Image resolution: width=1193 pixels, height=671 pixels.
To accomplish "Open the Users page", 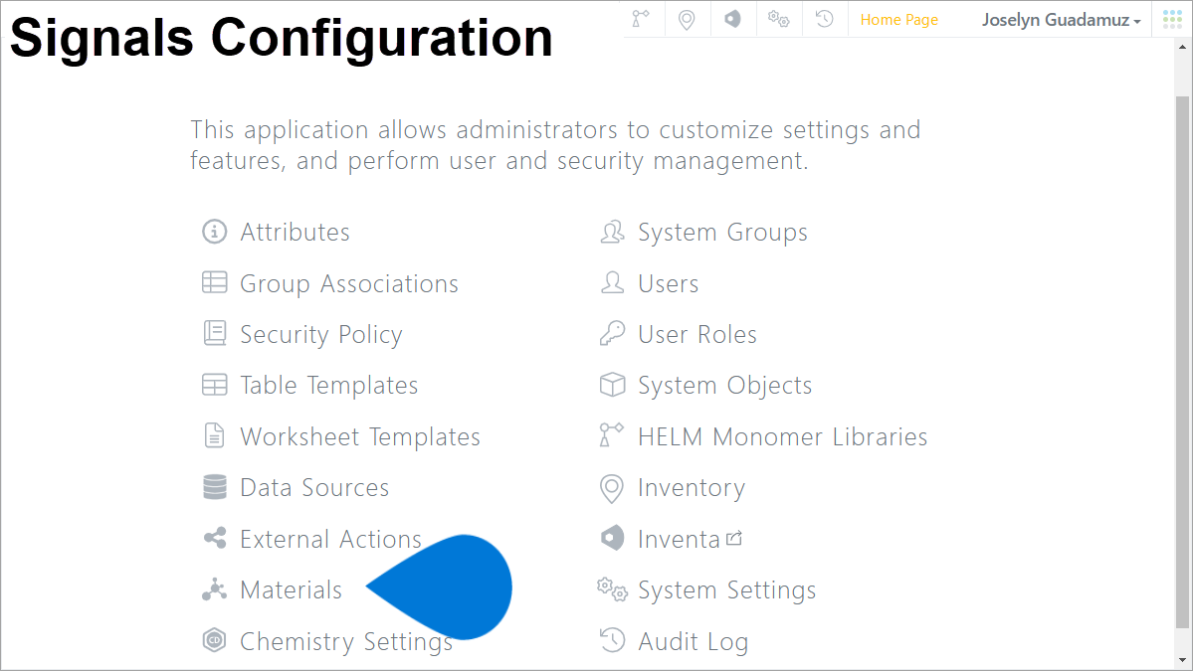I will [x=668, y=283].
